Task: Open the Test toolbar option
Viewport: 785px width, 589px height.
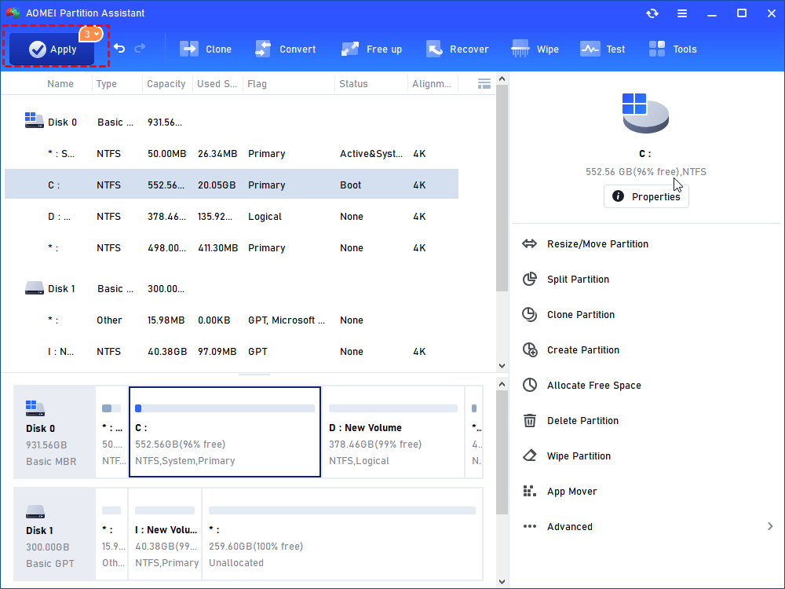Action: 602,49
